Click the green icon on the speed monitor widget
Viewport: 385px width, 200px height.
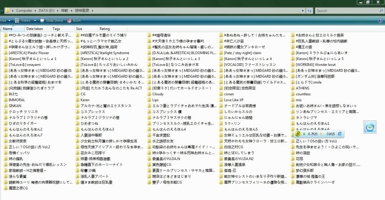(x=298, y=134)
